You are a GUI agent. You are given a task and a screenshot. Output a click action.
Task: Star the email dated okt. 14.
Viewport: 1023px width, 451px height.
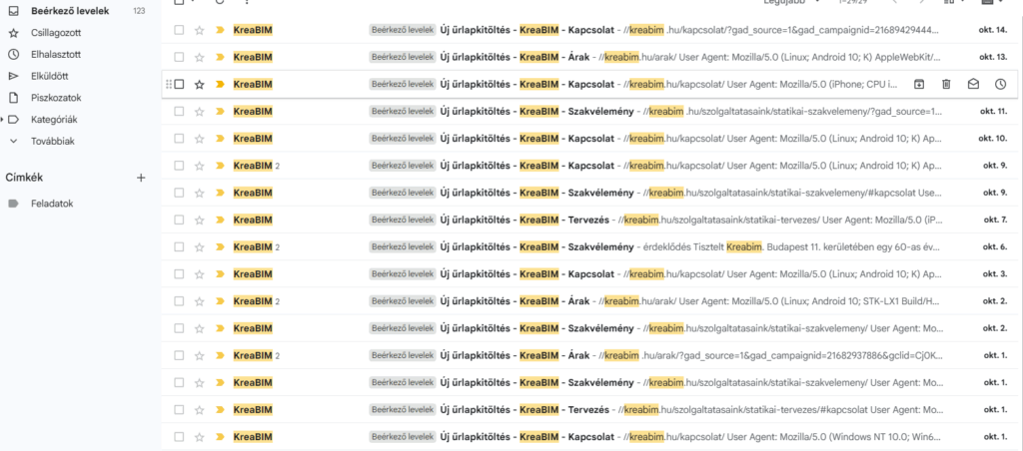tap(200, 30)
